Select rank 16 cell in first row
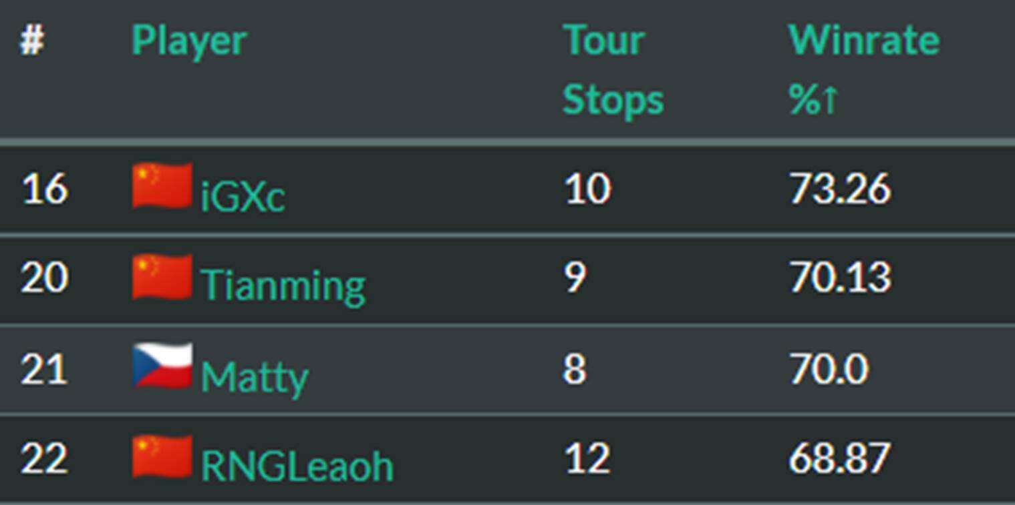The width and height of the screenshot is (1015, 505). [x=45, y=189]
